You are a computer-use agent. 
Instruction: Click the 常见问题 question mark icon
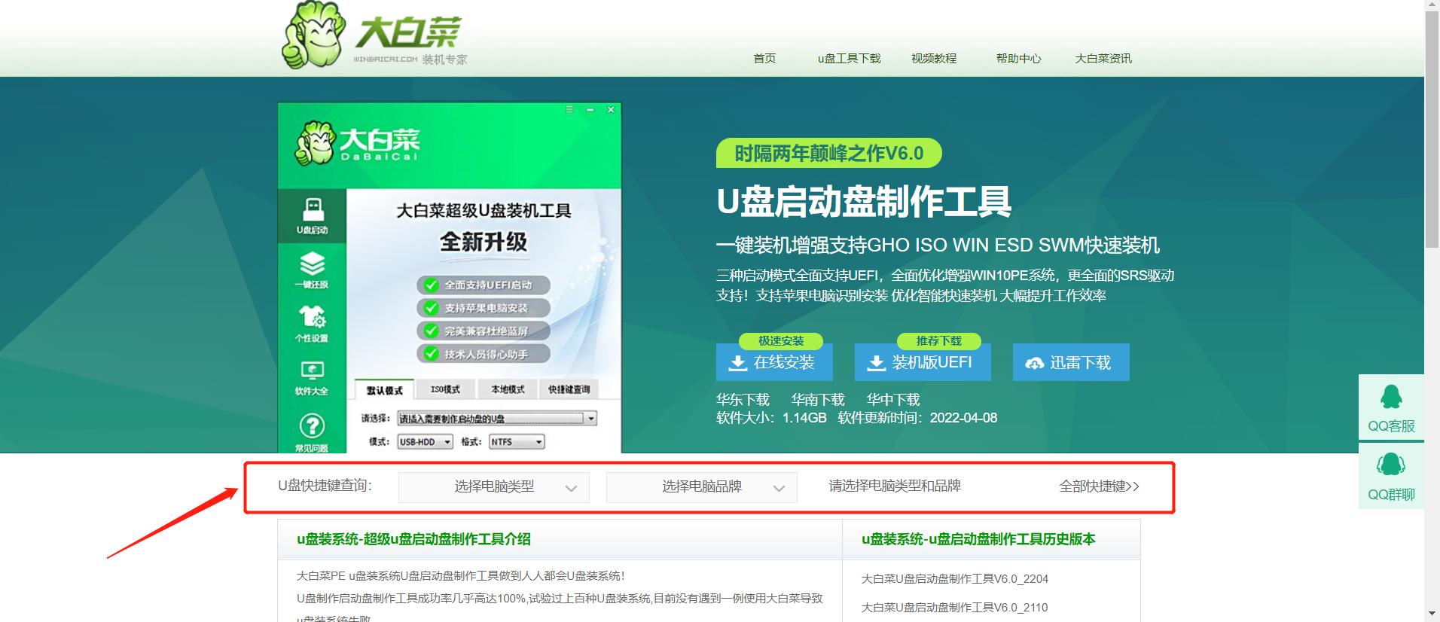[x=312, y=426]
